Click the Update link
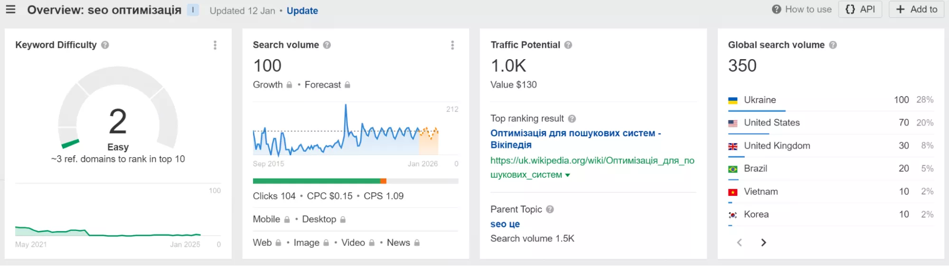949x266 pixels. (x=302, y=11)
